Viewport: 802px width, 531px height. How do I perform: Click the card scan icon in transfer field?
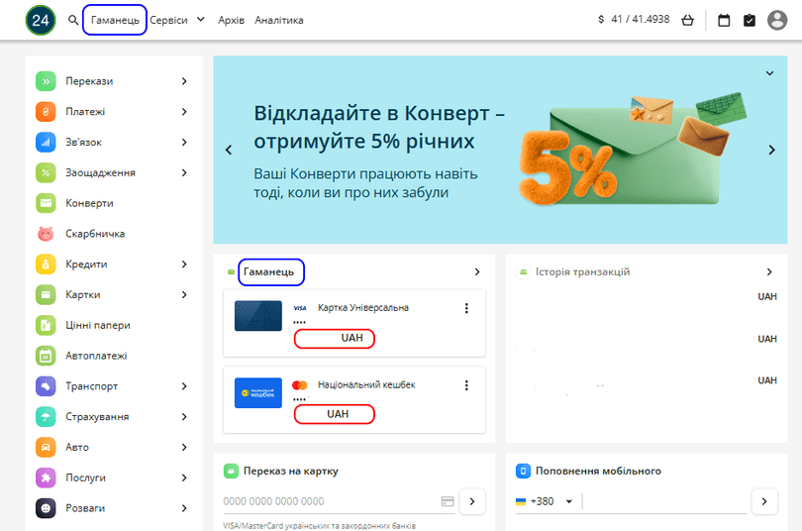point(448,501)
